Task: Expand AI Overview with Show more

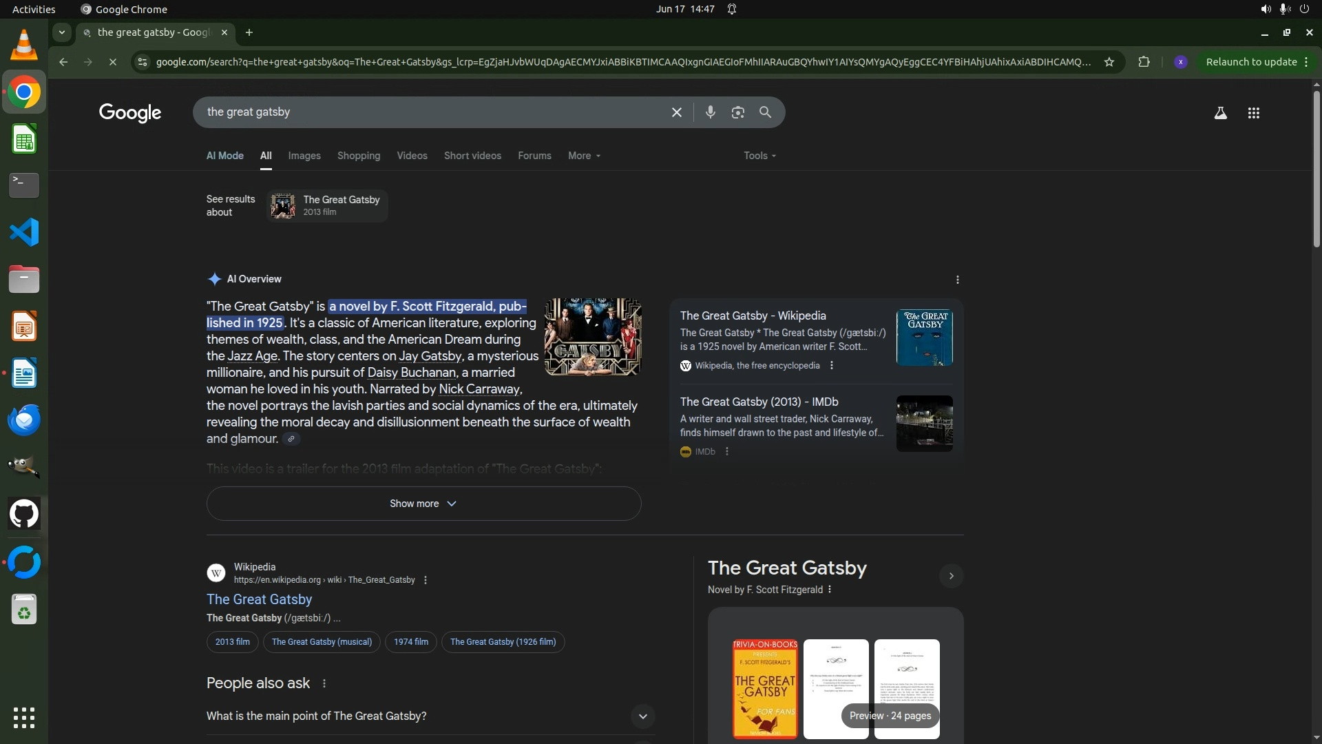Action: pos(423,504)
